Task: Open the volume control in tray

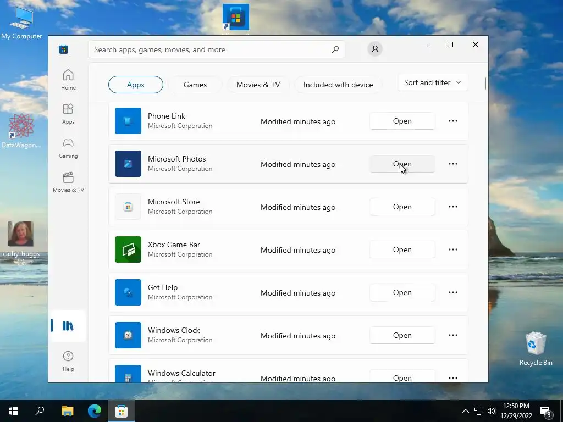Action: (x=492, y=411)
